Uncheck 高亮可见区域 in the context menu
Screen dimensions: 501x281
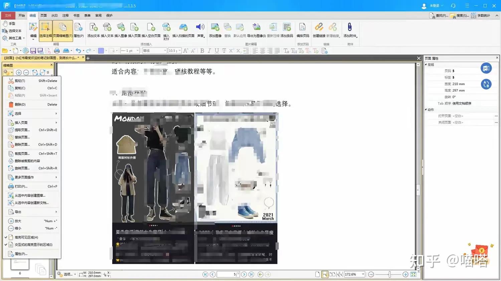(26, 237)
